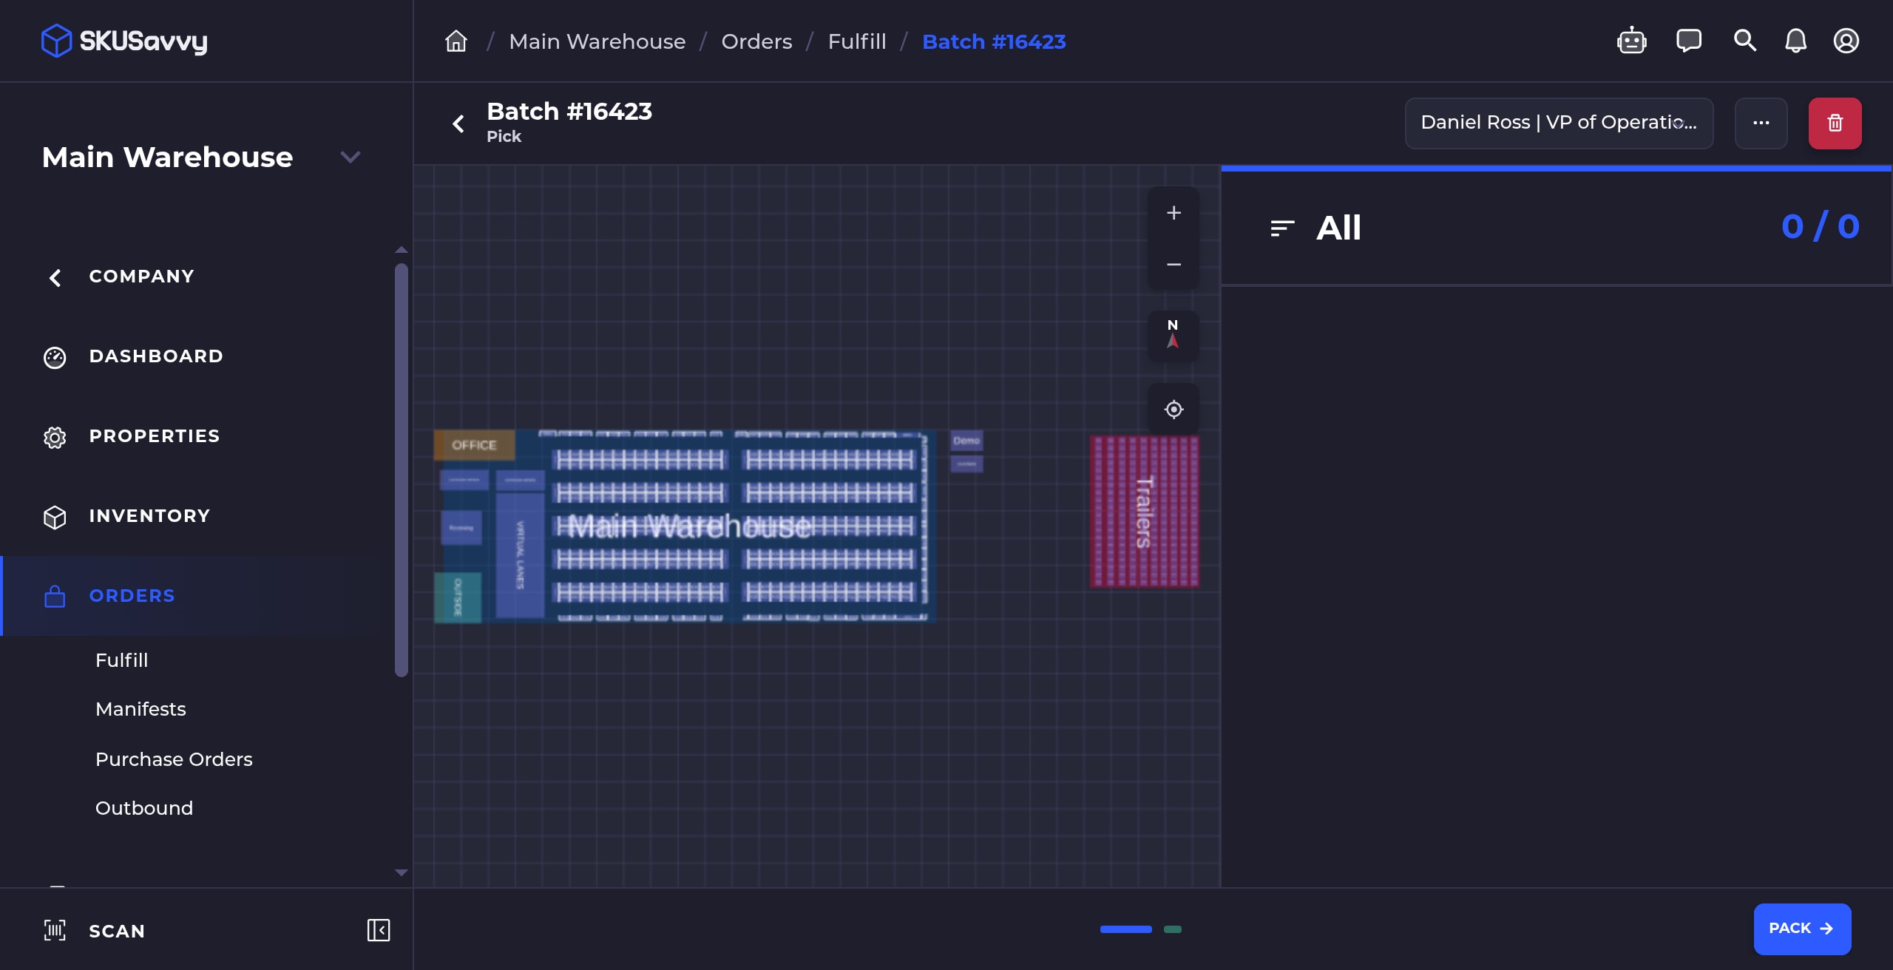The width and height of the screenshot is (1893, 970).
Task: Click Fulfill breadcrumb link
Action: coord(857,41)
